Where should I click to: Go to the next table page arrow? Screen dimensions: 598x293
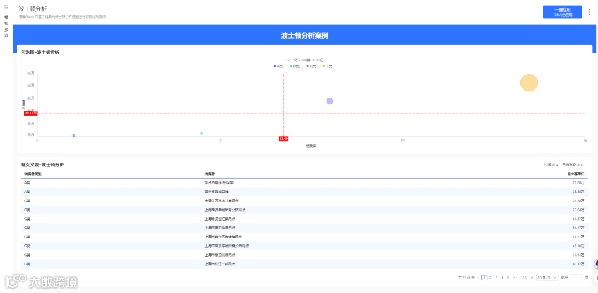[x=532, y=278]
